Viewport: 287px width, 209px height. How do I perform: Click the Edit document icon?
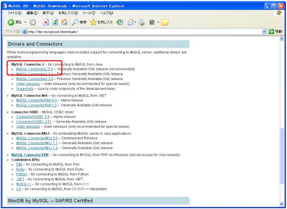152,22
